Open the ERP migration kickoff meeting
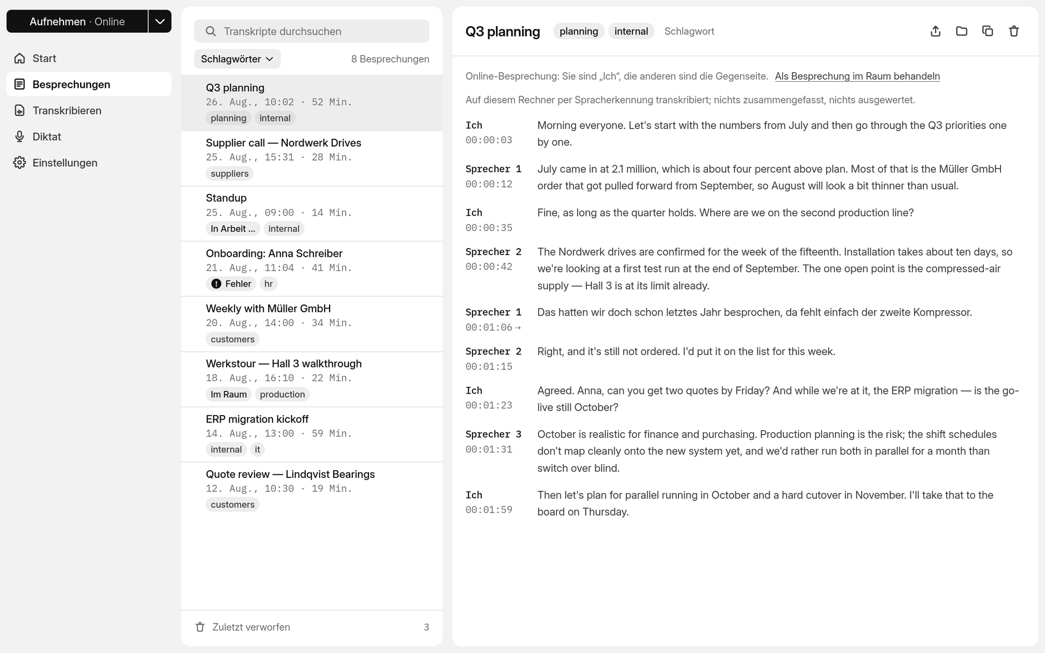 click(x=312, y=435)
